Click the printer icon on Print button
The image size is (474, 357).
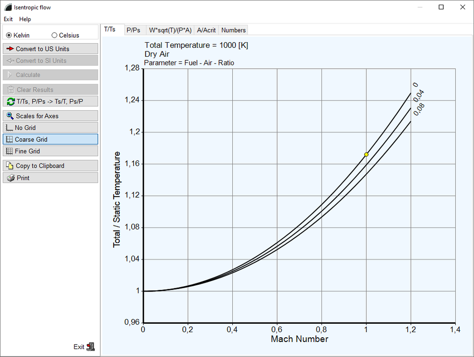(x=11, y=178)
